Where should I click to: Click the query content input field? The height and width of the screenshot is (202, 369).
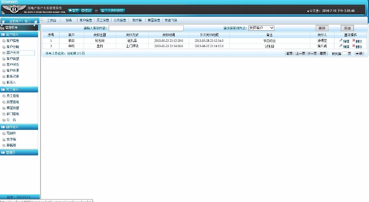(x=146, y=28)
